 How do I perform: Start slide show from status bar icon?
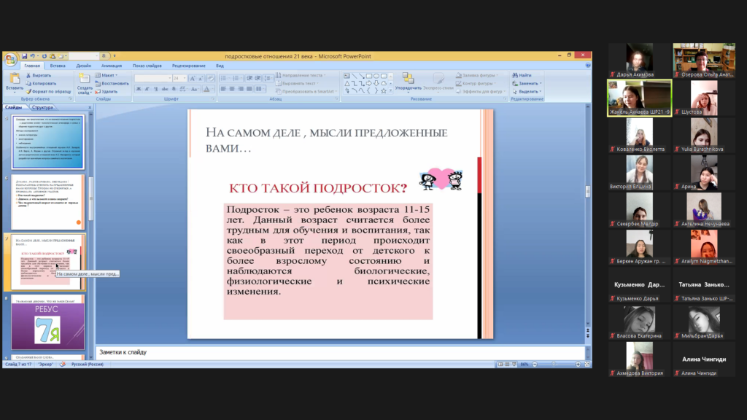point(514,365)
